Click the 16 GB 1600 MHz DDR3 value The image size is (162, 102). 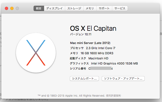click(97, 53)
